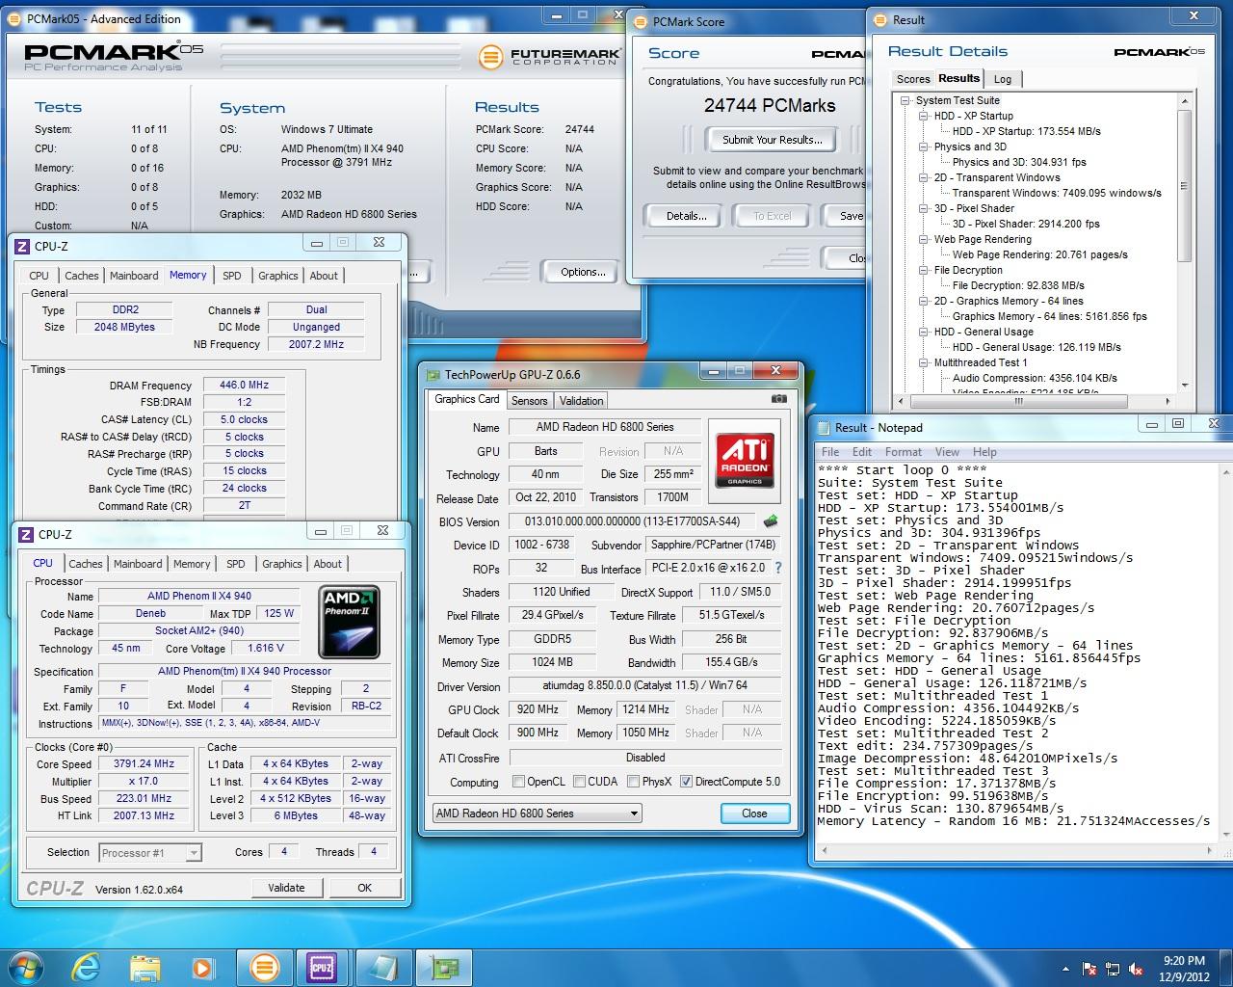Open the Sensors tab in GPU-Z
This screenshot has width=1233, height=987.
[x=529, y=401]
